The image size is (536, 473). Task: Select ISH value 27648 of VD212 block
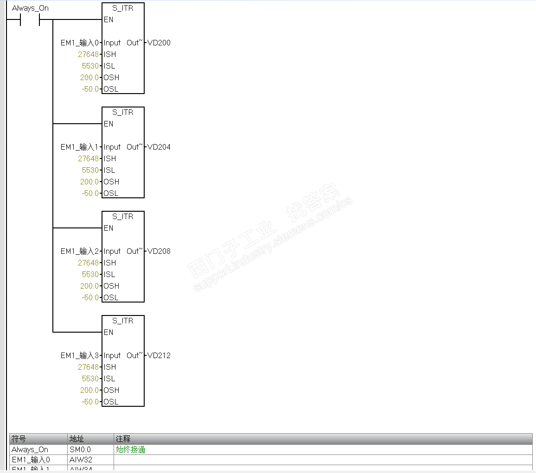(88, 367)
